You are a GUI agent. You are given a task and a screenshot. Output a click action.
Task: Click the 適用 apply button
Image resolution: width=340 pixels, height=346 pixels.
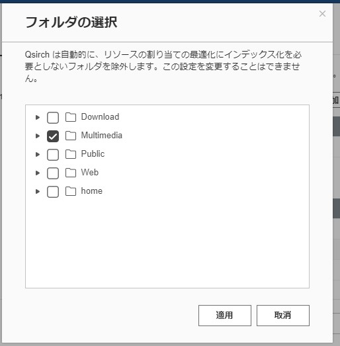225,316
